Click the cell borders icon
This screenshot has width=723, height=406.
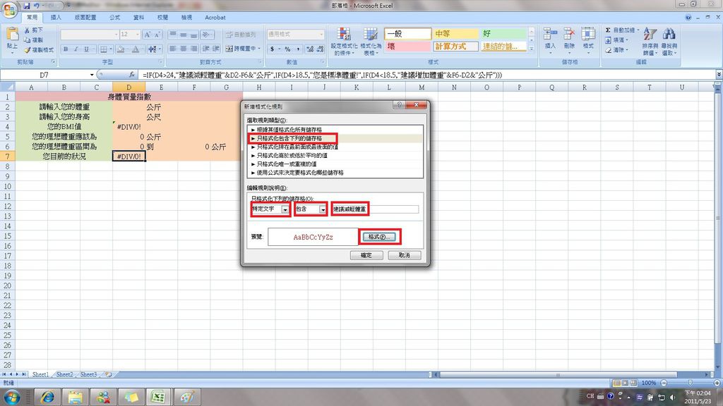tap(103, 49)
